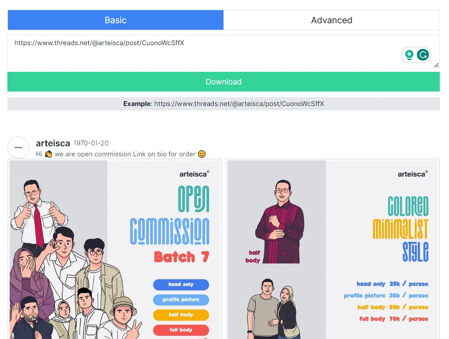Click the arteisca profile avatar
Viewport: 449px width, 339px height.
coord(18,148)
